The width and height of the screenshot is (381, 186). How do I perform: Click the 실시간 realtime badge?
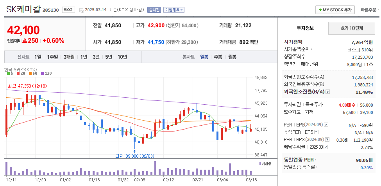click(x=154, y=10)
